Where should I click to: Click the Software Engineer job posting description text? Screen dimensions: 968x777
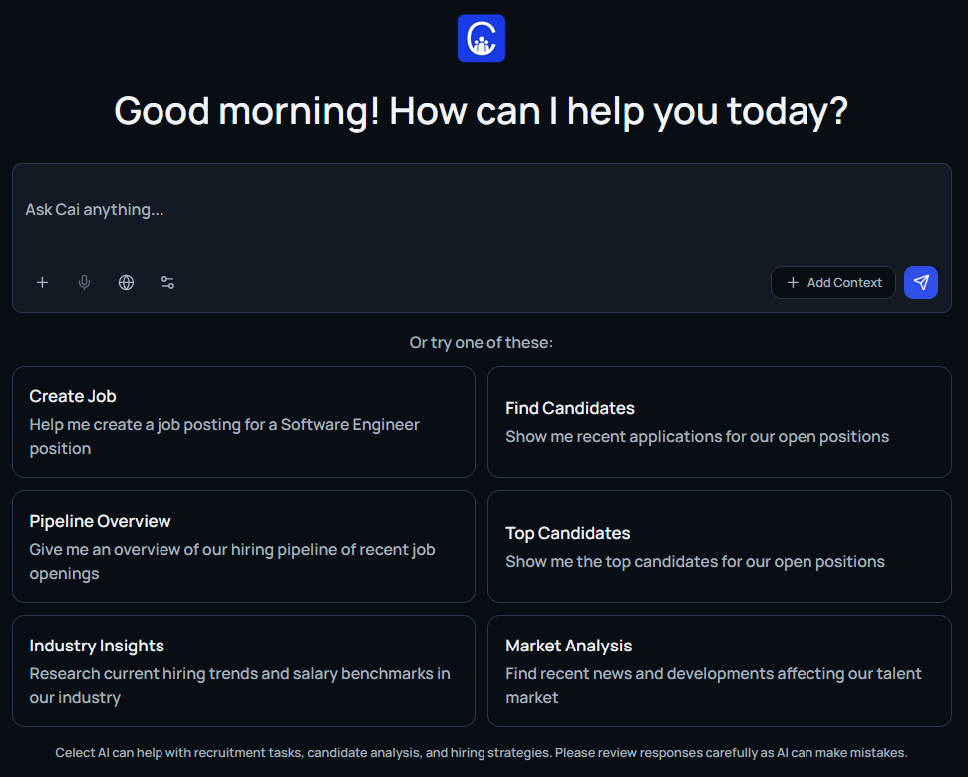[x=224, y=436]
